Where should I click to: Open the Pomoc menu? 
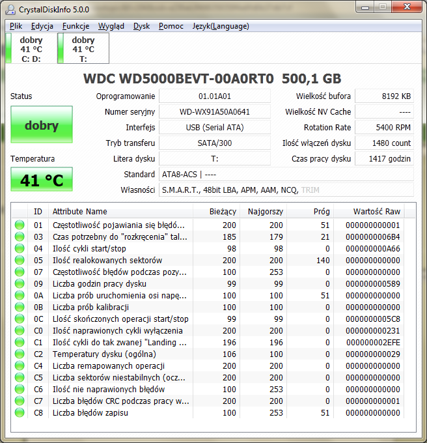171,26
